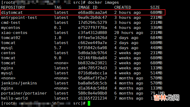Click the green terminal cursor block
This screenshot has height=107, width=190.
point(89,103)
